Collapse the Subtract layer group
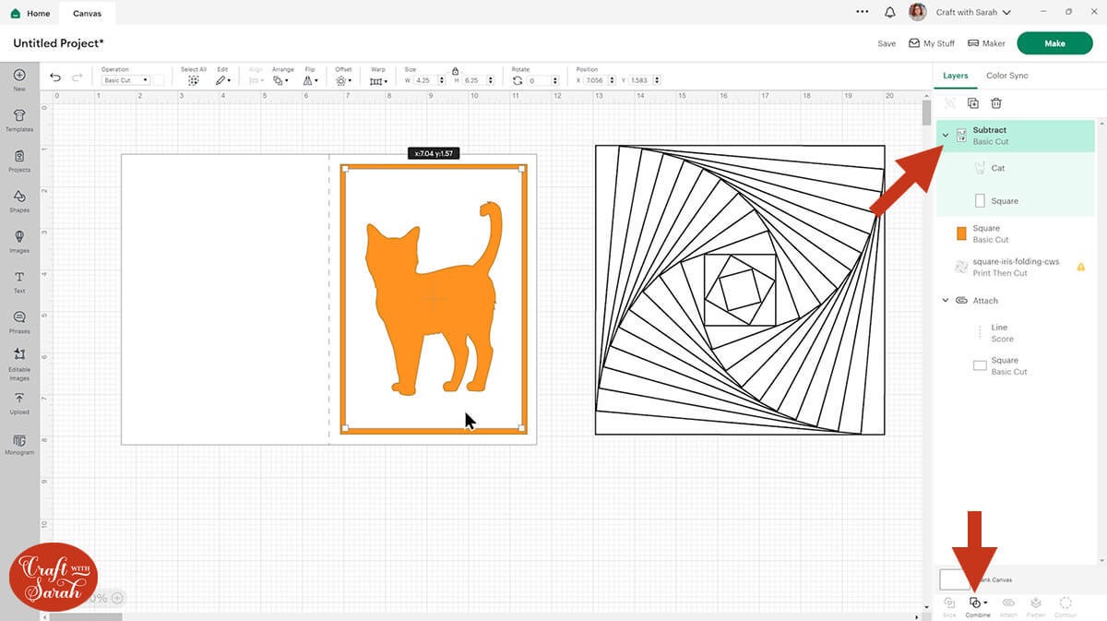This screenshot has width=1107, height=621. coord(946,136)
